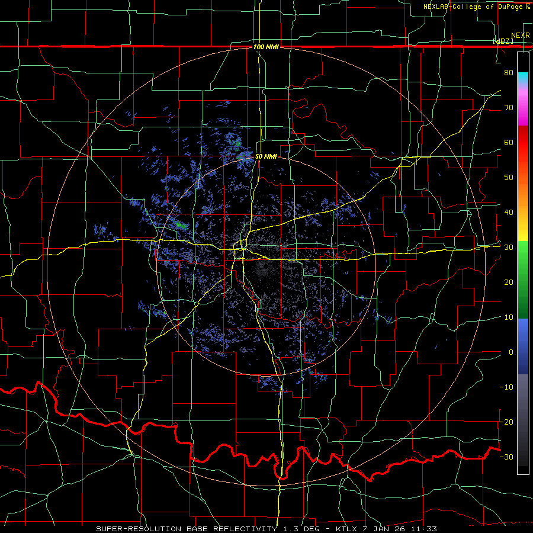
Task: Click the SUPER-RESOLUTION BASE REFLECTIVITY product title
Action: [x=186, y=529]
